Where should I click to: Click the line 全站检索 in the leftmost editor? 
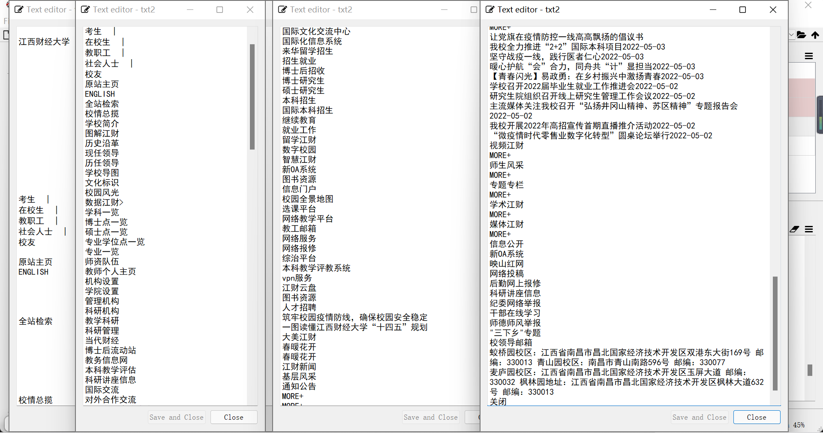[x=36, y=321]
